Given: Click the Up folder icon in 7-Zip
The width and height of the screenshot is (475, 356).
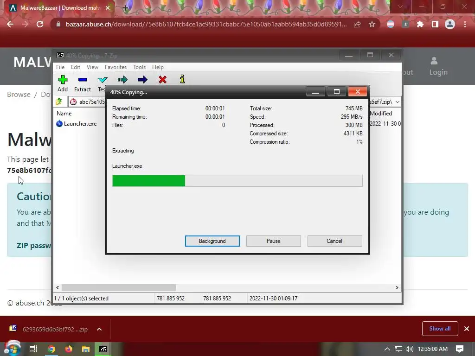Looking at the screenshot, I should coord(59,102).
